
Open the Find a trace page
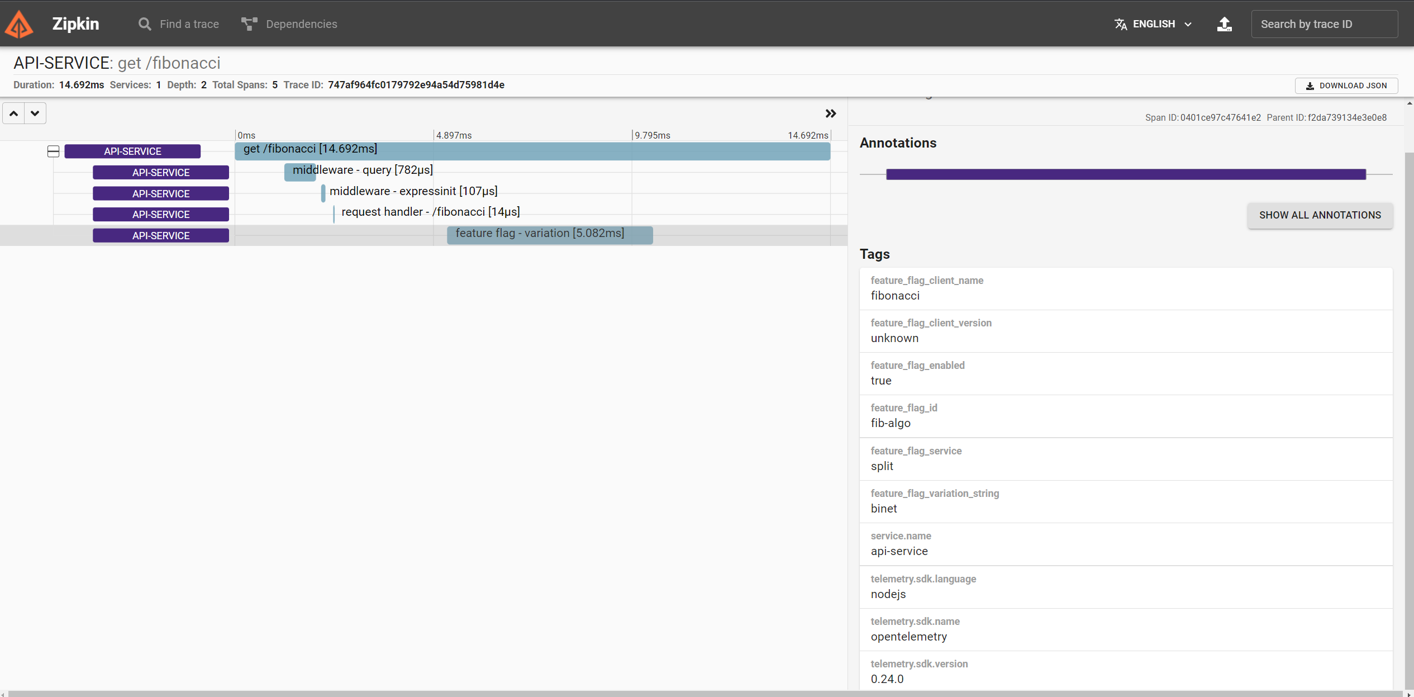pos(189,24)
